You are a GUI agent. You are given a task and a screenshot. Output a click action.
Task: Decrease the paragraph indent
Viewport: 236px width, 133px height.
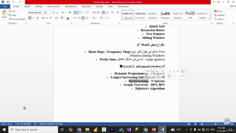coord(94,13)
